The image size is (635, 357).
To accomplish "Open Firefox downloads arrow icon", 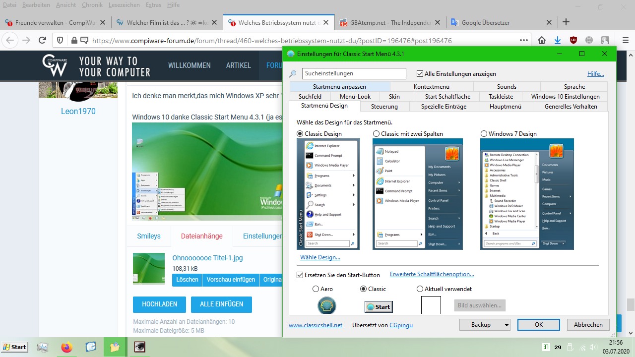I will pos(558,41).
